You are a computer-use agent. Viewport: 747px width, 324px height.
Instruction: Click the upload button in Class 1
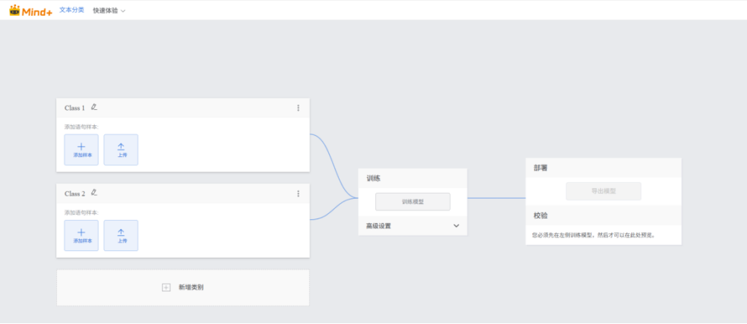pyautogui.click(x=121, y=149)
